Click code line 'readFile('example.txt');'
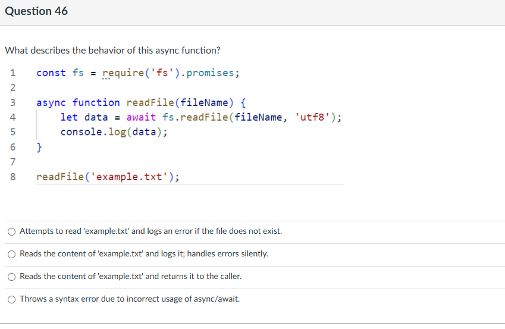505x329 pixels. (x=108, y=177)
